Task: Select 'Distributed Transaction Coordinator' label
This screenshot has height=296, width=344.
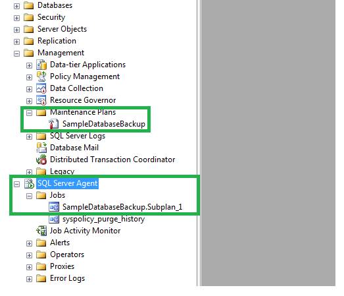Action: point(112,160)
